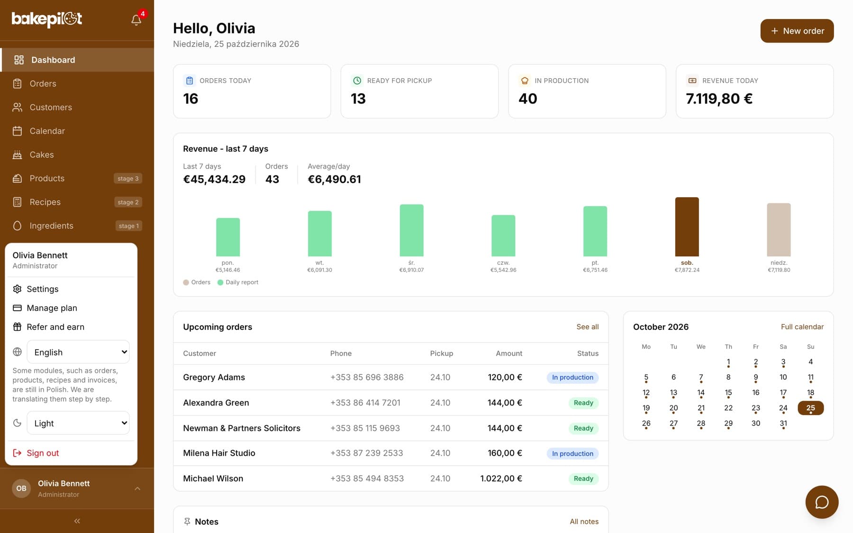Click See all upcoming orders
The width and height of the screenshot is (853, 533).
pyautogui.click(x=588, y=327)
